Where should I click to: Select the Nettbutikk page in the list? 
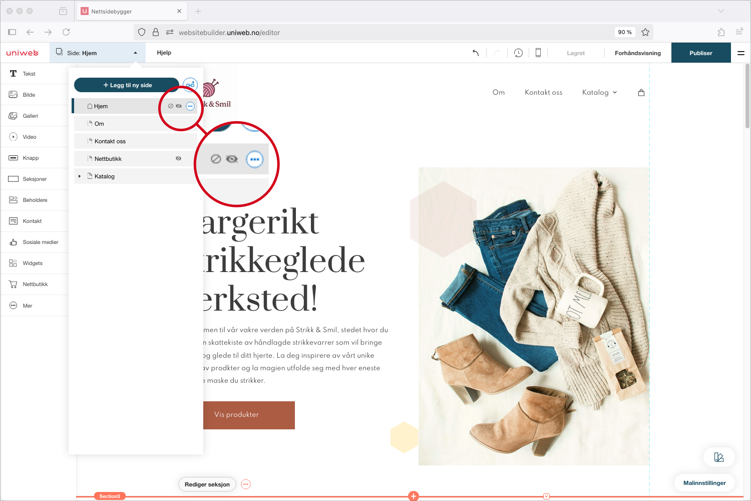tap(135, 159)
